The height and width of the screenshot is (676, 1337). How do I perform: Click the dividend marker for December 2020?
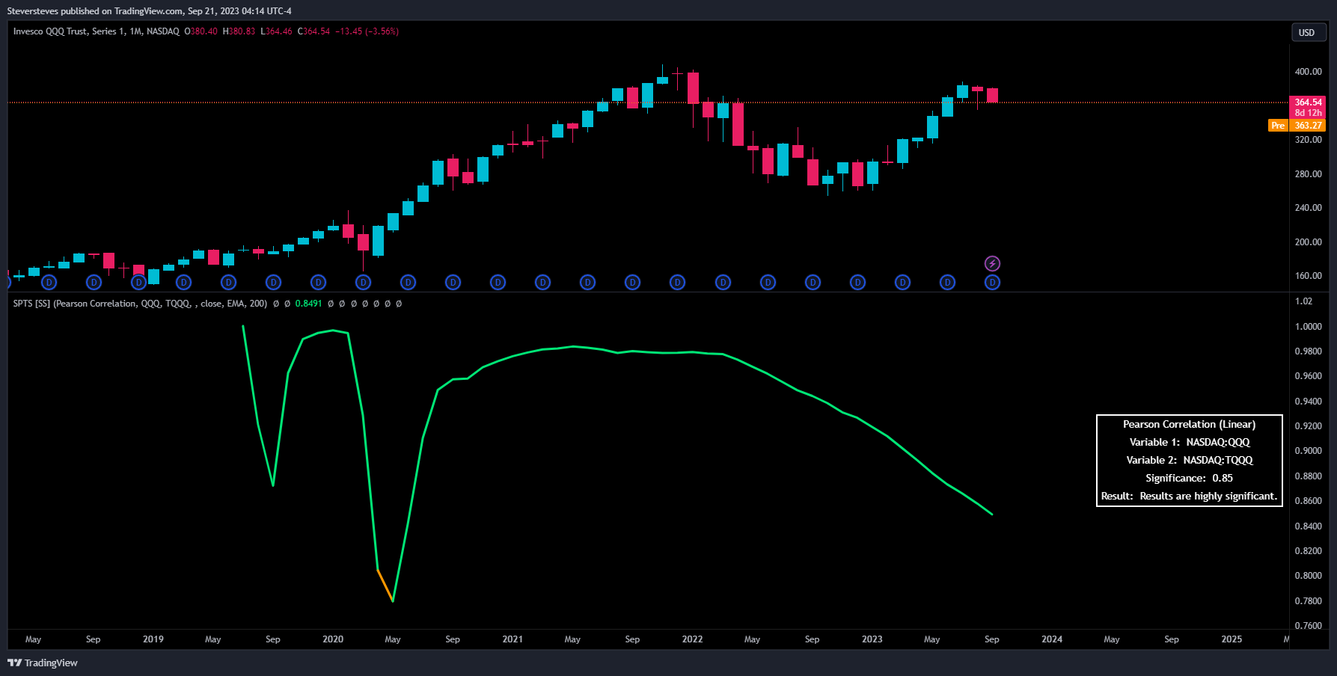(498, 282)
